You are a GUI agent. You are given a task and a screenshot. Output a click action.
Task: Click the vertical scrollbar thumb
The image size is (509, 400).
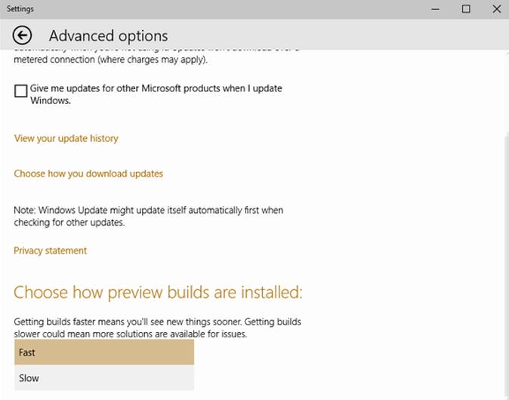505,264
